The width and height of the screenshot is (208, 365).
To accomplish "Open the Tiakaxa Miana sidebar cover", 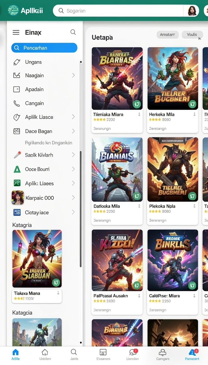I will [37, 259].
